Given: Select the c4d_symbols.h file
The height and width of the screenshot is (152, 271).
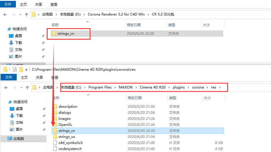Looking at the screenshot, I should pos(70,143).
